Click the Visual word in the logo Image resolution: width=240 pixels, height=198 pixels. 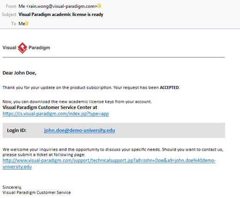point(9,48)
